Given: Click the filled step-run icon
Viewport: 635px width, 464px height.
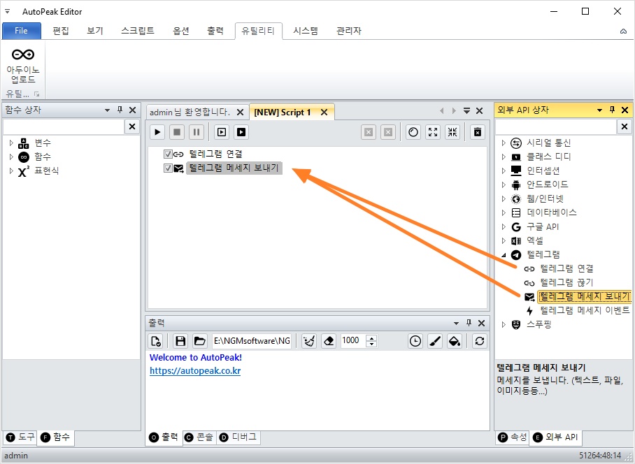Looking at the screenshot, I should [x=241, y=132].
